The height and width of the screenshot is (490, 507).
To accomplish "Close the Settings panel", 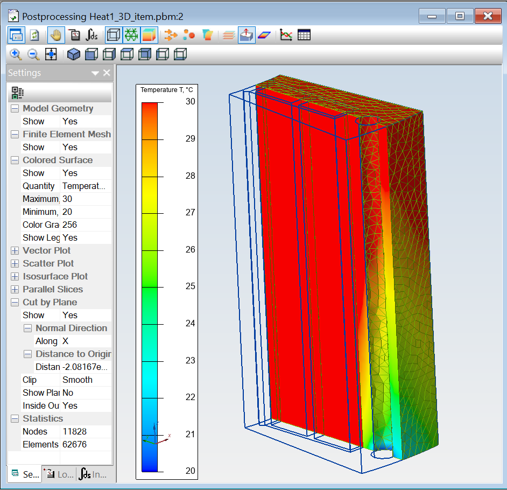I will coord(107,73).
